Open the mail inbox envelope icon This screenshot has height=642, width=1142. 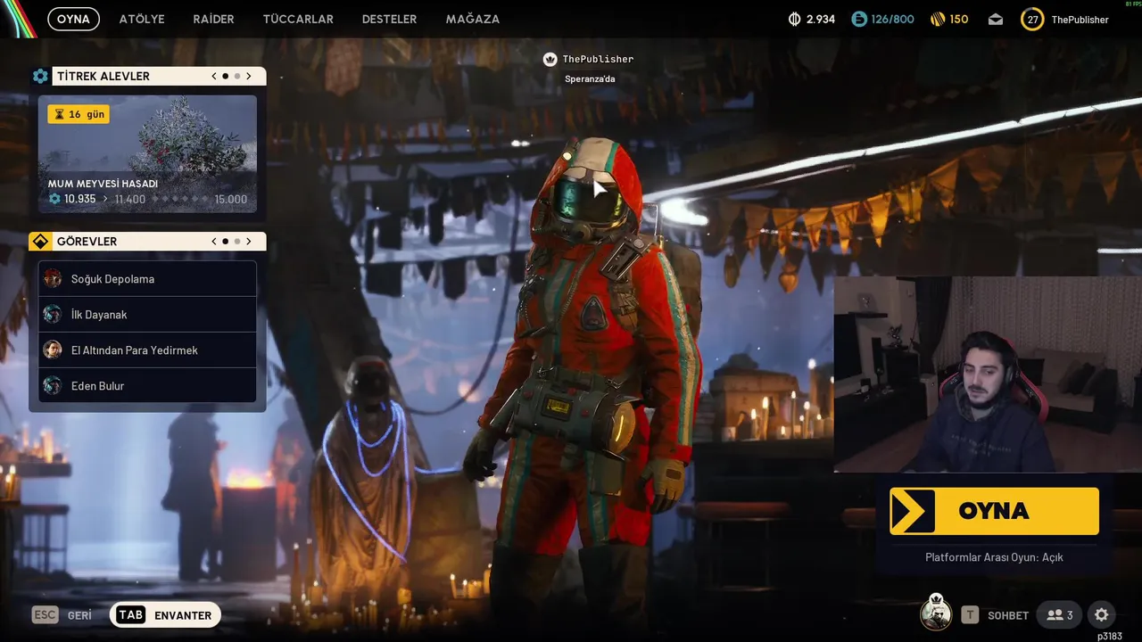click(996, 20)
